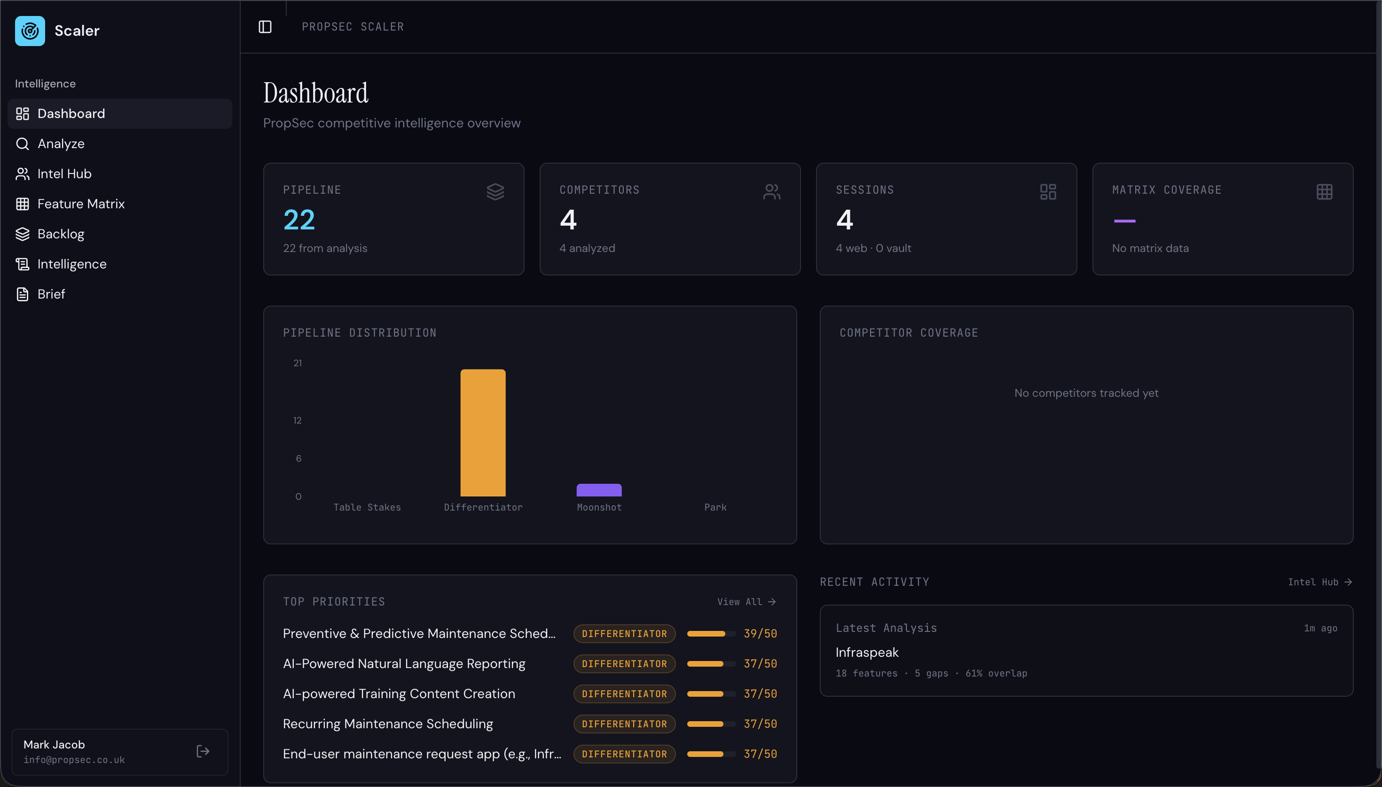Click Preventive & Predictive Maintenance priority title
The width and height of the screenshot is (1382, 787).
[419, 633]
